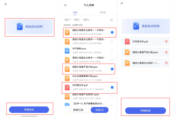Viewport: 174px width, 118px height.
Task: Click the PPT讲稿.docx file name
Action: tap(79, 49)
